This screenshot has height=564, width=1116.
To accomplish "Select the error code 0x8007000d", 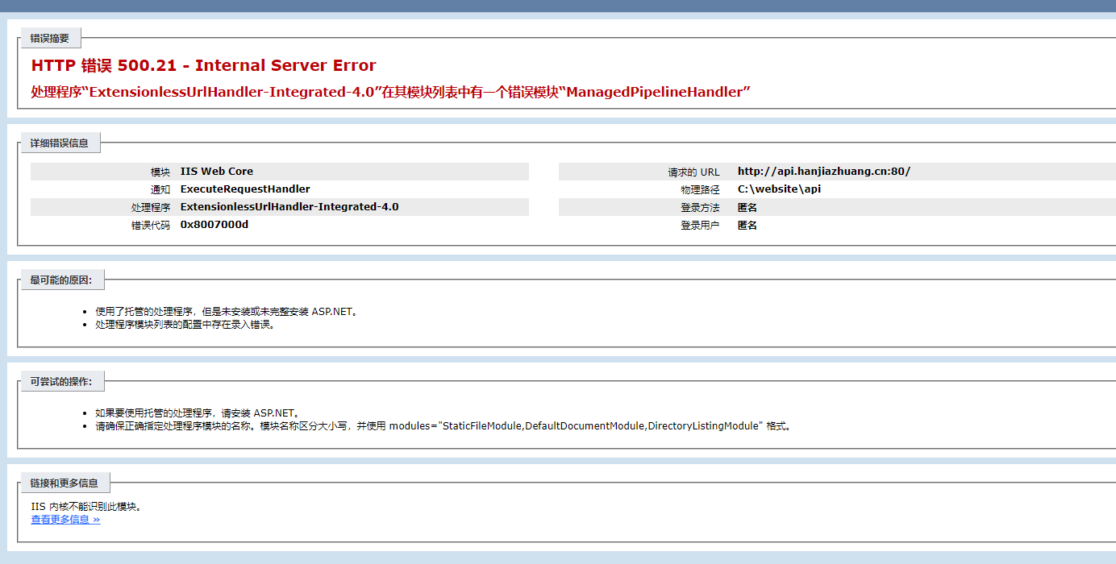I will [214, 225].
